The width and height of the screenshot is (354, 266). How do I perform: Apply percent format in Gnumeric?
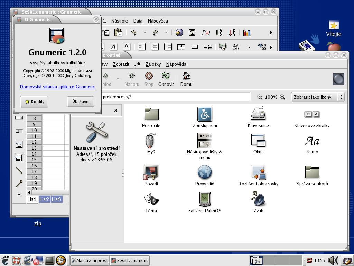pos(236,47)
